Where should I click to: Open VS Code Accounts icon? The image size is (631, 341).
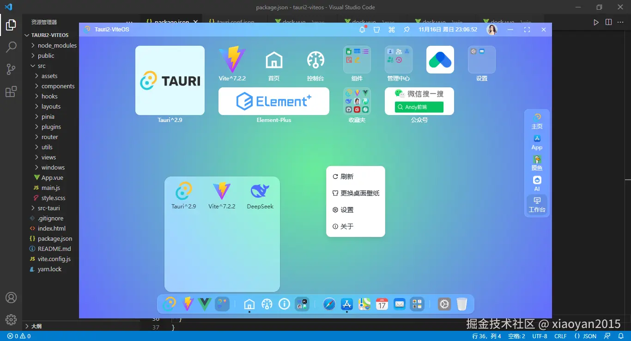pyautogui.click(x=11, y=298)
